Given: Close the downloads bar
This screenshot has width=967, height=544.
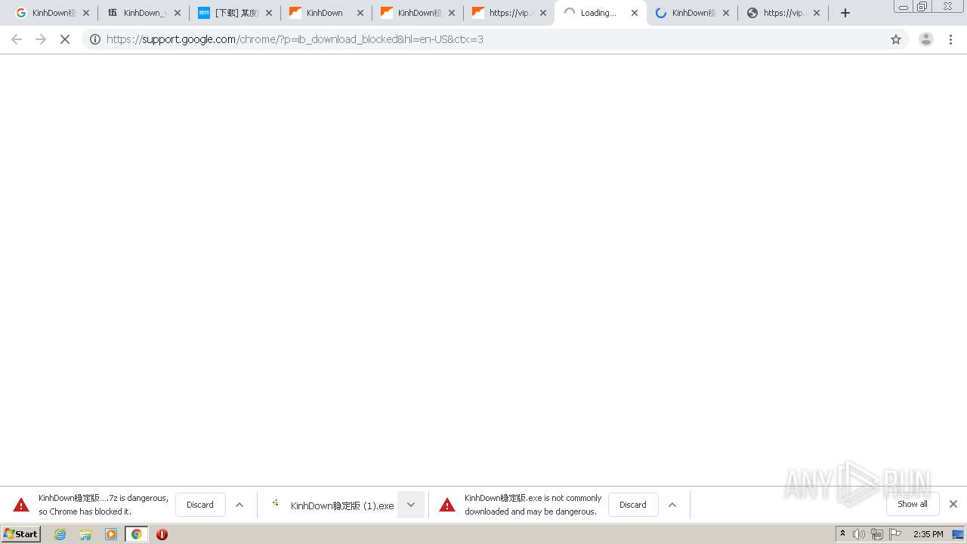Looking at the screenshot, I should click(953, 504).
